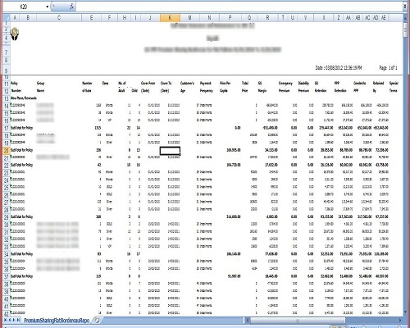Click the active cell K20
This screenshot has height=328, width=410.
[170, 151]
